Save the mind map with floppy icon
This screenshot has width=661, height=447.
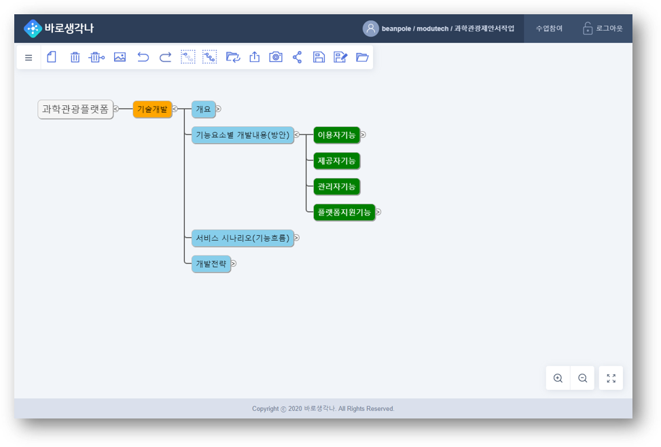(x=319, y=57)
